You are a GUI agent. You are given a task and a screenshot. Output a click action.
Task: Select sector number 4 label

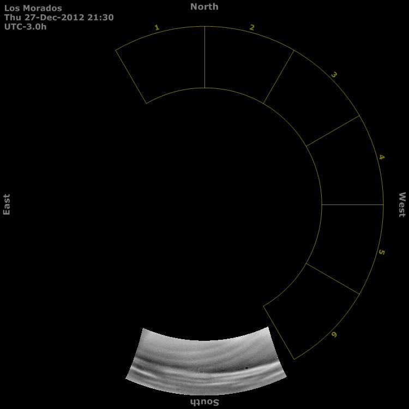[381, 157]
